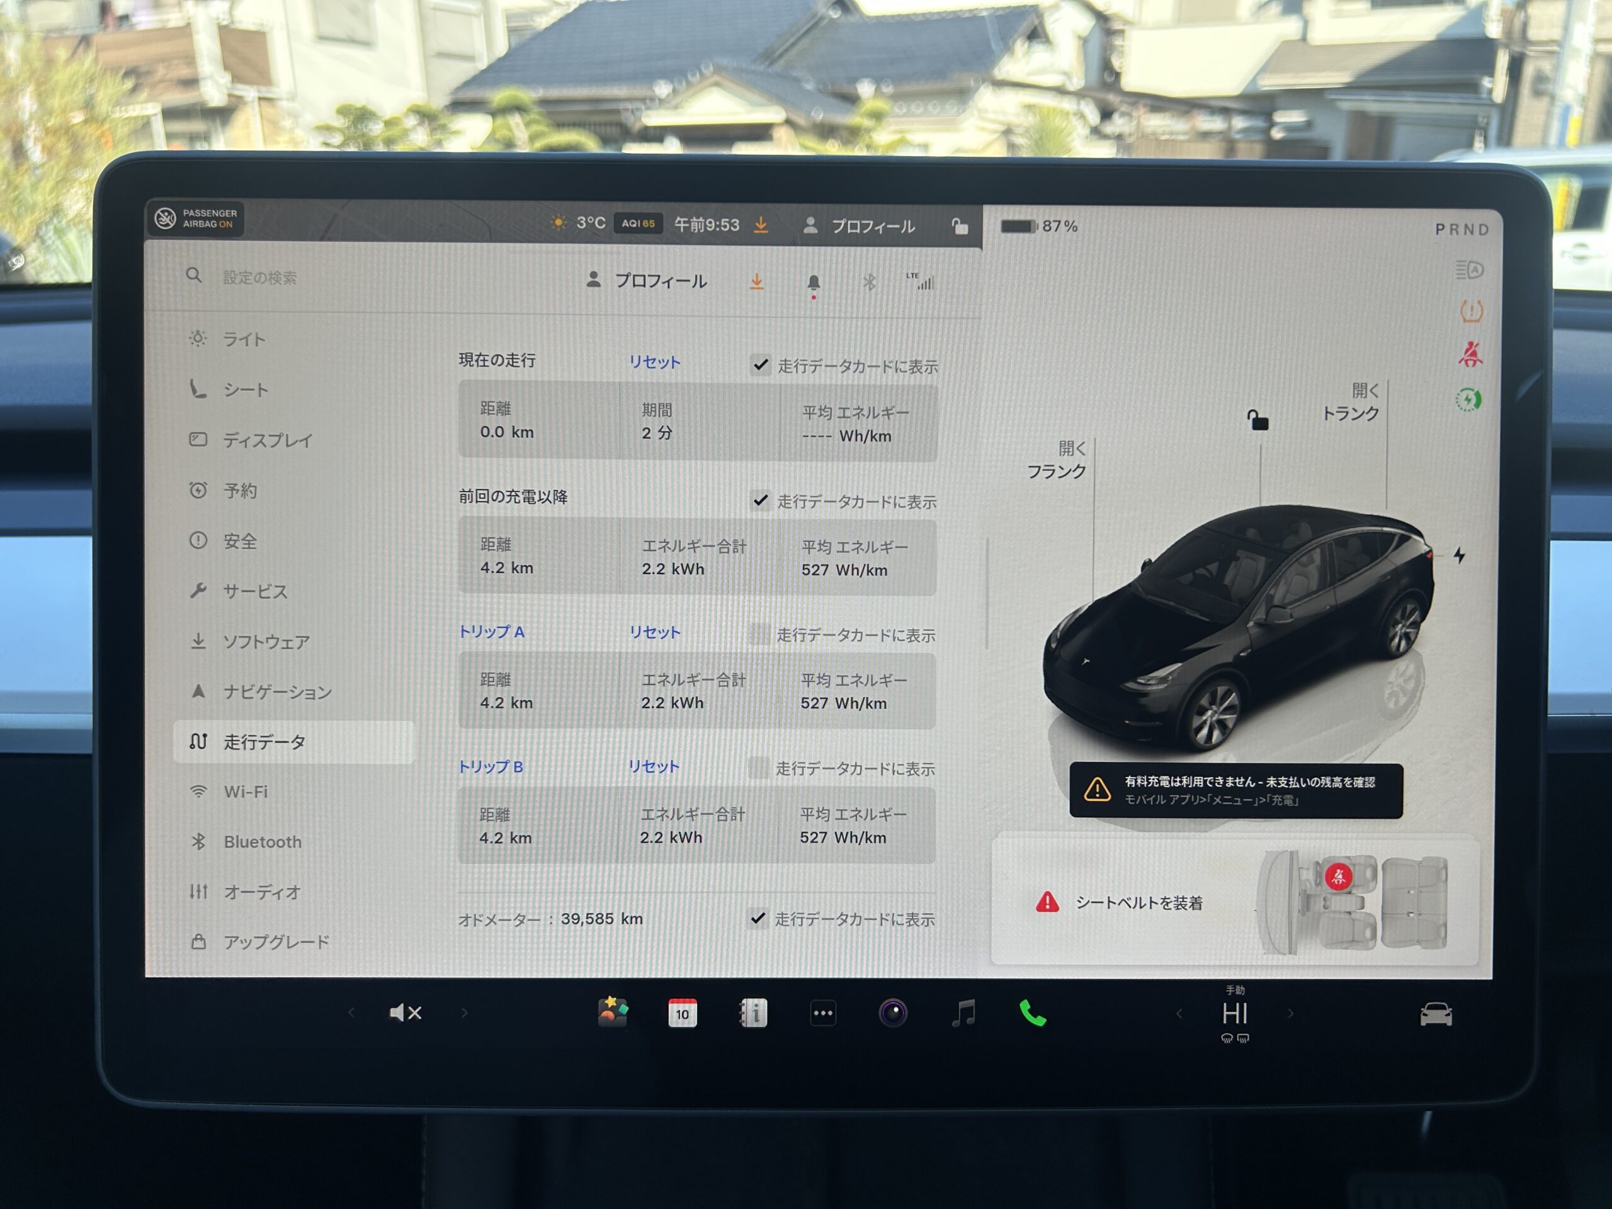Enable トリップ A trip card display checkbox
Screen dimensions: 1612x1209
[759, 635]
